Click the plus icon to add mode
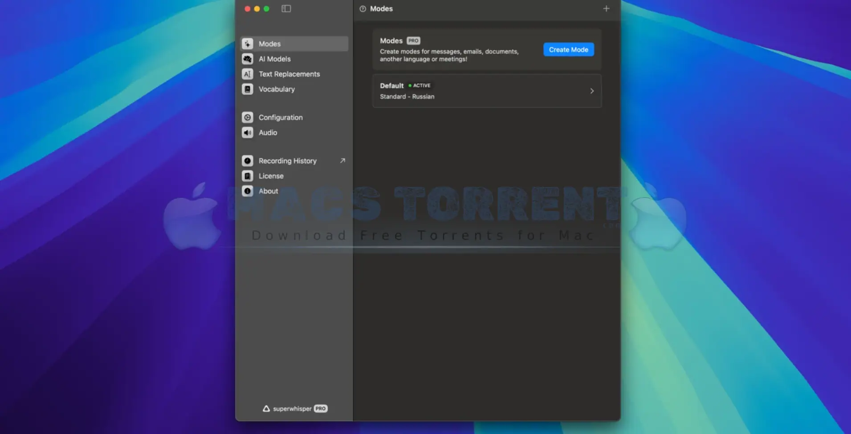 (x=606, y=8)
